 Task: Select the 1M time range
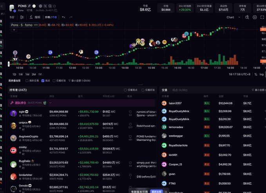click(27, 75)
